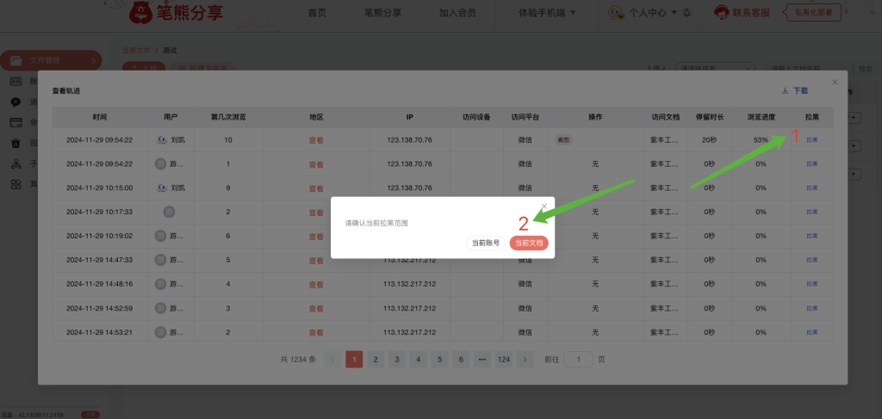Click the 浏览进度 column header

click(761, 117)
